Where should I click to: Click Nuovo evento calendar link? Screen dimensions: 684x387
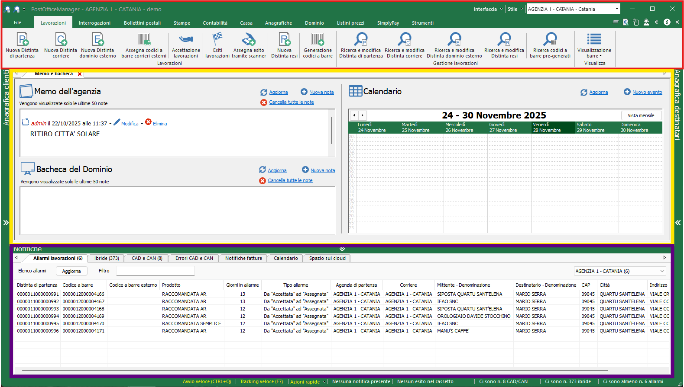[x=647, y=92]
